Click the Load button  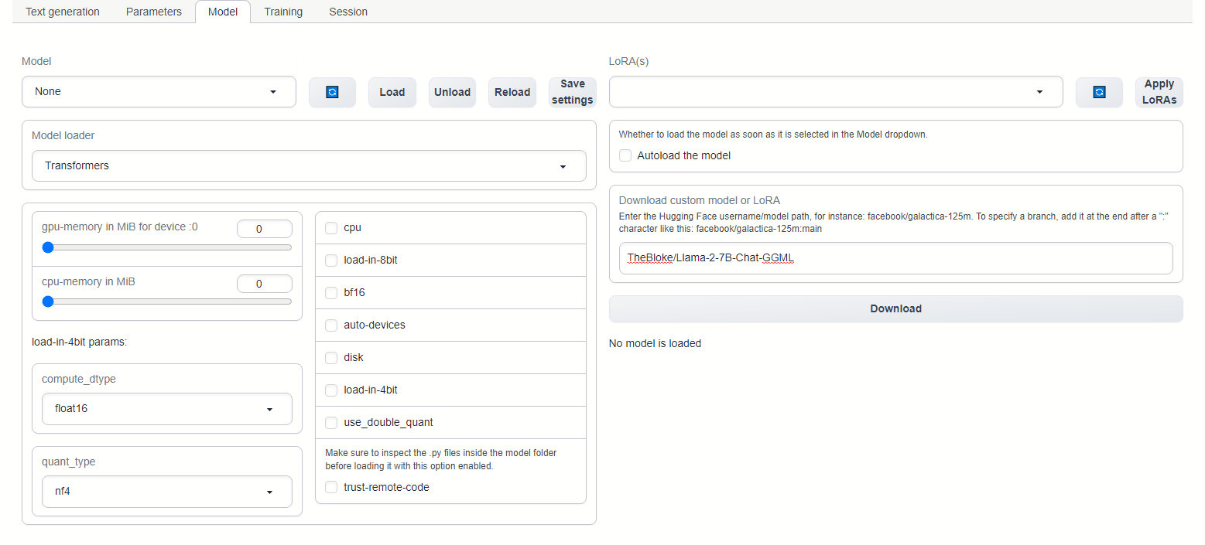tap(392, 91)
